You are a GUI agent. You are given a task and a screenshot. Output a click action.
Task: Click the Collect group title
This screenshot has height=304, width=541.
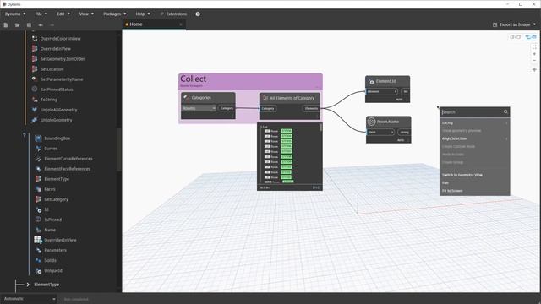coord(194,79)
